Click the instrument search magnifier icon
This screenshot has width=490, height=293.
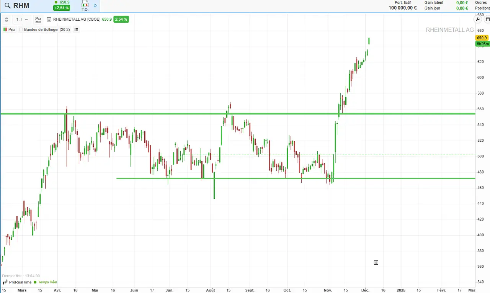(7, 5)
